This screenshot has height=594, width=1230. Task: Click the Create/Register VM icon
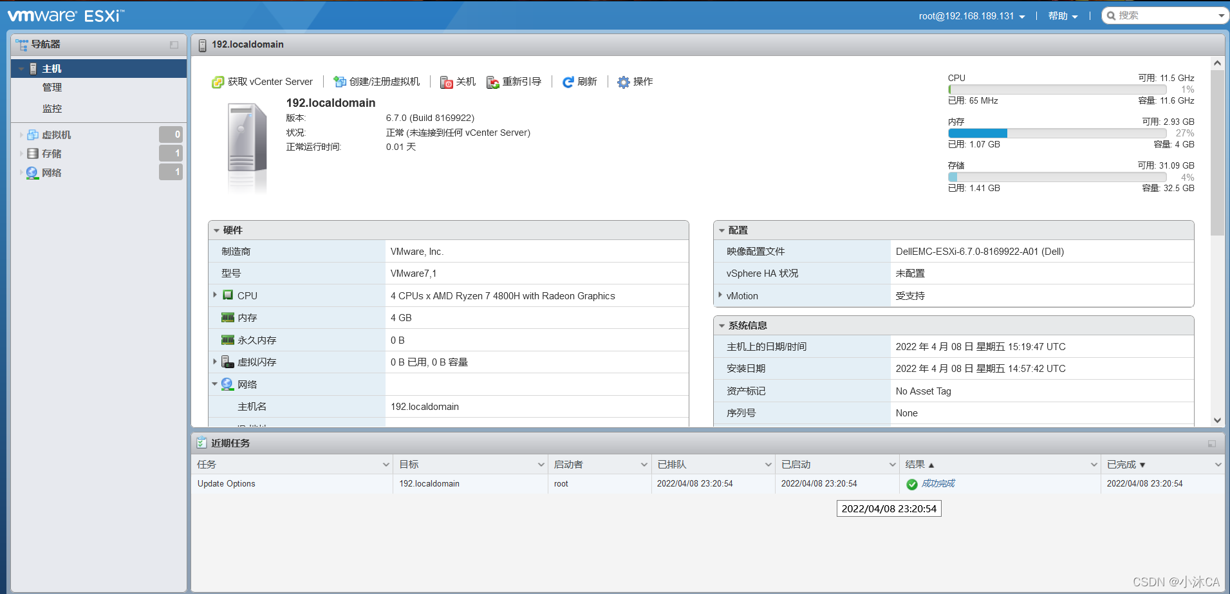coord(339,82)
